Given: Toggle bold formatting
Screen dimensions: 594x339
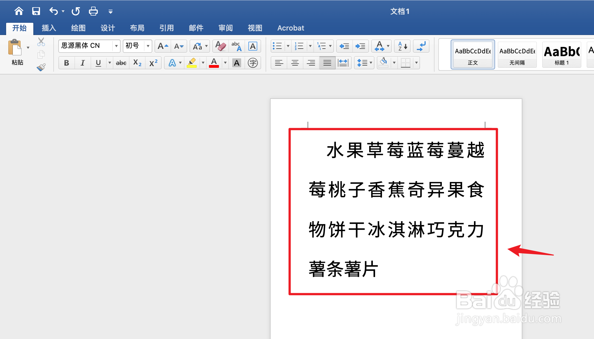Looking at the screenshot, I should 67,63.
